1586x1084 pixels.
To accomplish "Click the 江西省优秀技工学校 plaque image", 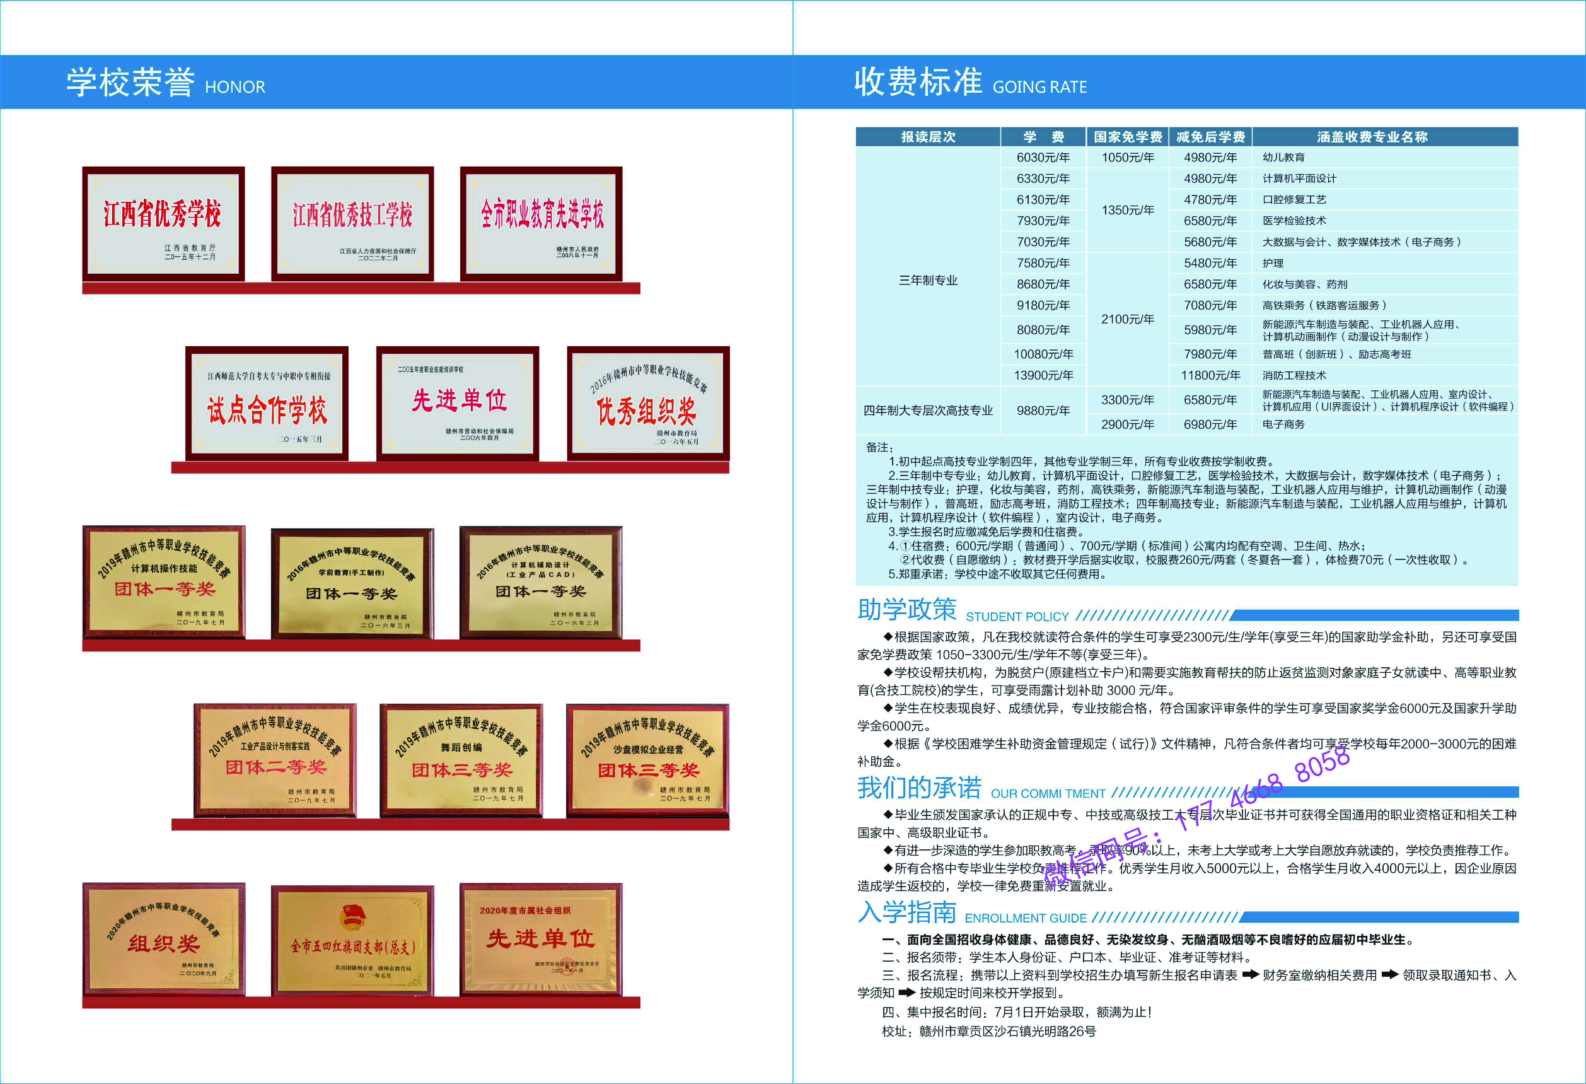I will click(x=352, y=223).
